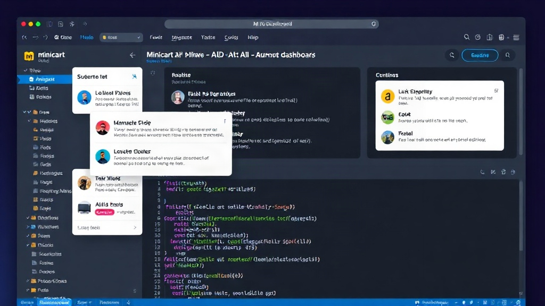The image size is (545, 306).
Task: Click the bookmark icon on Lark Elaprilsy card
Action: coord(497,90)
